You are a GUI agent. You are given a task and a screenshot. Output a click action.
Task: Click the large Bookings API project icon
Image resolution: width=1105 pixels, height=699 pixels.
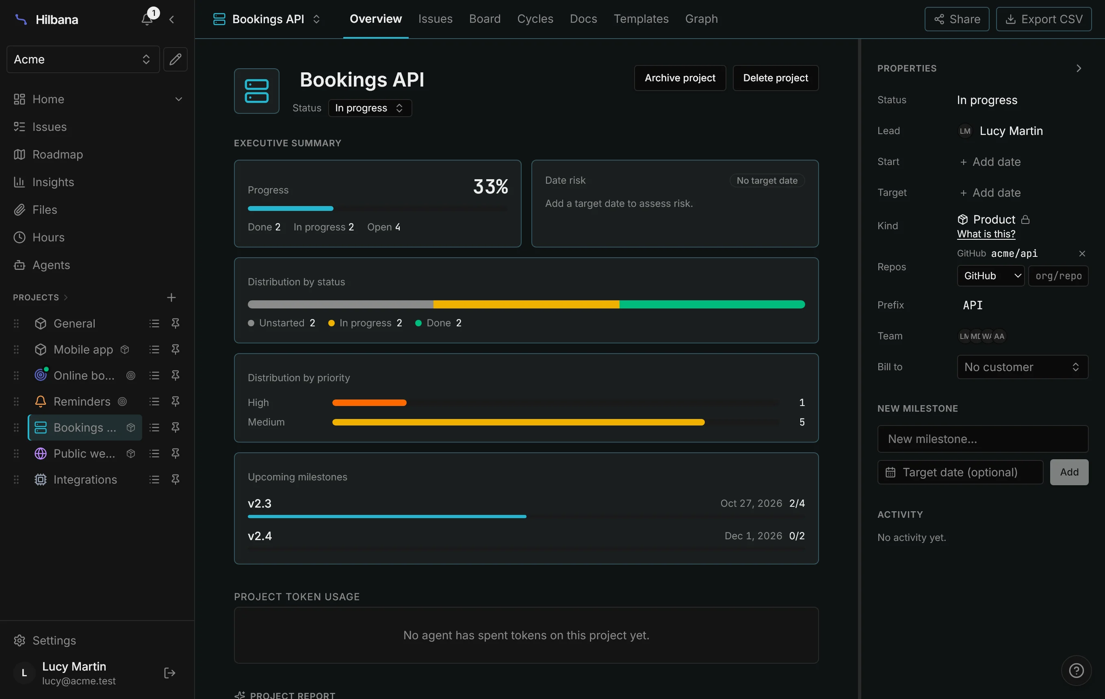tap(256, 91)
